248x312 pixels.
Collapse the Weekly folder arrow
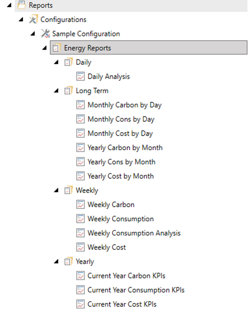tap(56, 191)
